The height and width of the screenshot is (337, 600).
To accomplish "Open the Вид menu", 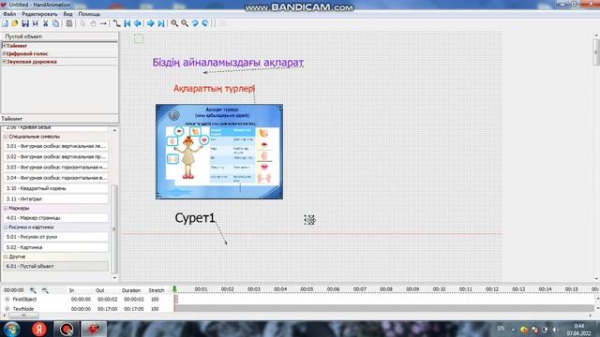I will coord(67,14).
